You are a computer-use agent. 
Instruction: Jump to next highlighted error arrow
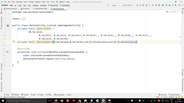click(180, 12)
